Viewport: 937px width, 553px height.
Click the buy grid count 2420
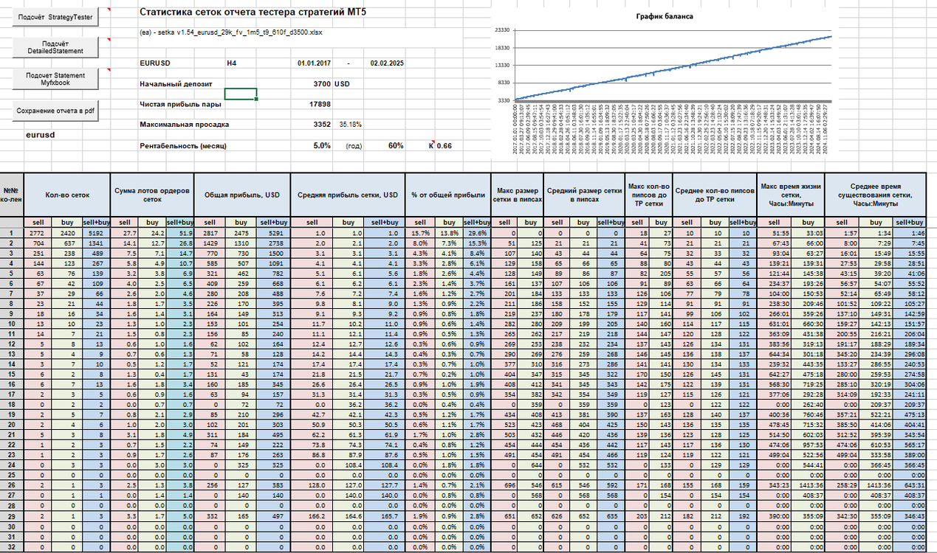coord(67,232)
